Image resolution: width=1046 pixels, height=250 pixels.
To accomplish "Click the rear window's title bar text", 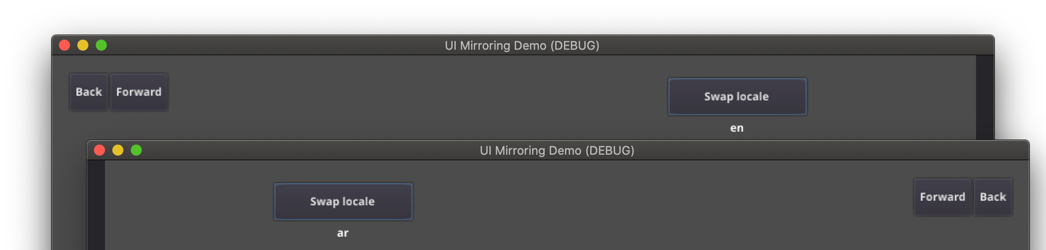I will 522,46.
